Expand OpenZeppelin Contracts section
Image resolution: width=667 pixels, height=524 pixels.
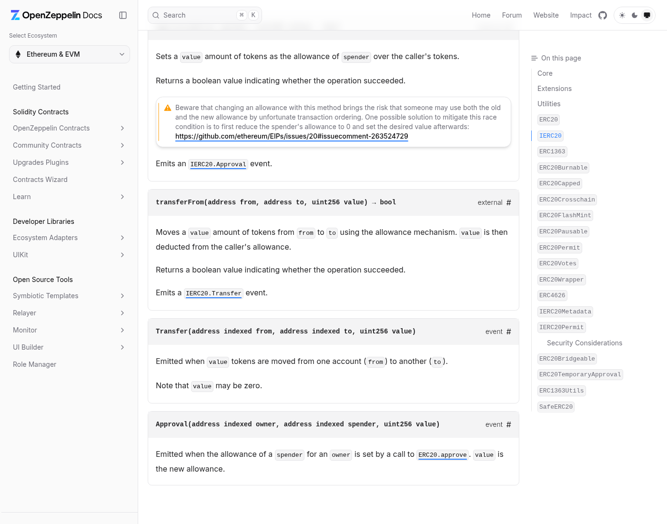[x=122, y=128]
